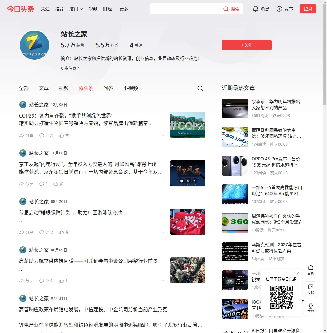Switch to the 全部 tab
This screenshot has height=333, width=327.
tap(24, 88)
